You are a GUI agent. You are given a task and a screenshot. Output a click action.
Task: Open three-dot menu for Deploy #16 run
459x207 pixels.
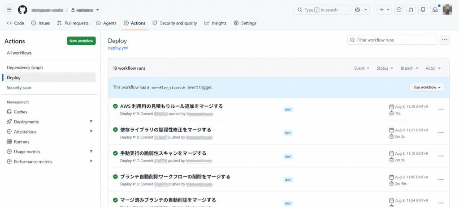441,180
